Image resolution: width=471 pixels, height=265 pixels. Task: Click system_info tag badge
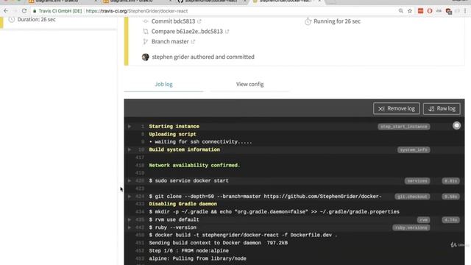point(414,149)
